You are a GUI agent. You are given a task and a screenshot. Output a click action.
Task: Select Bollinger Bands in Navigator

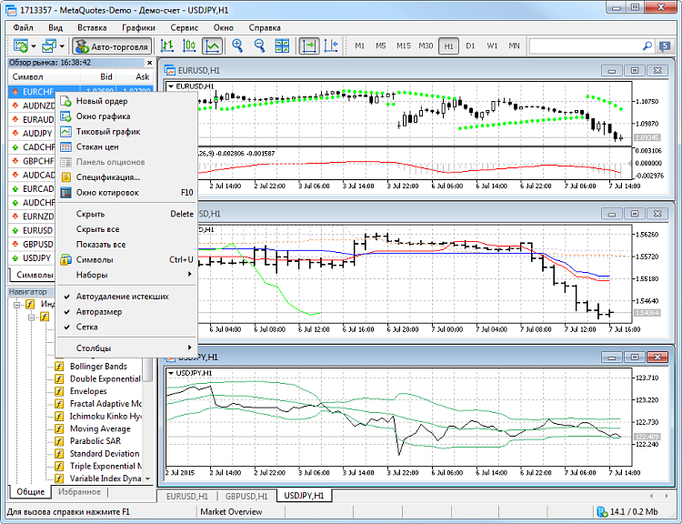98,367
